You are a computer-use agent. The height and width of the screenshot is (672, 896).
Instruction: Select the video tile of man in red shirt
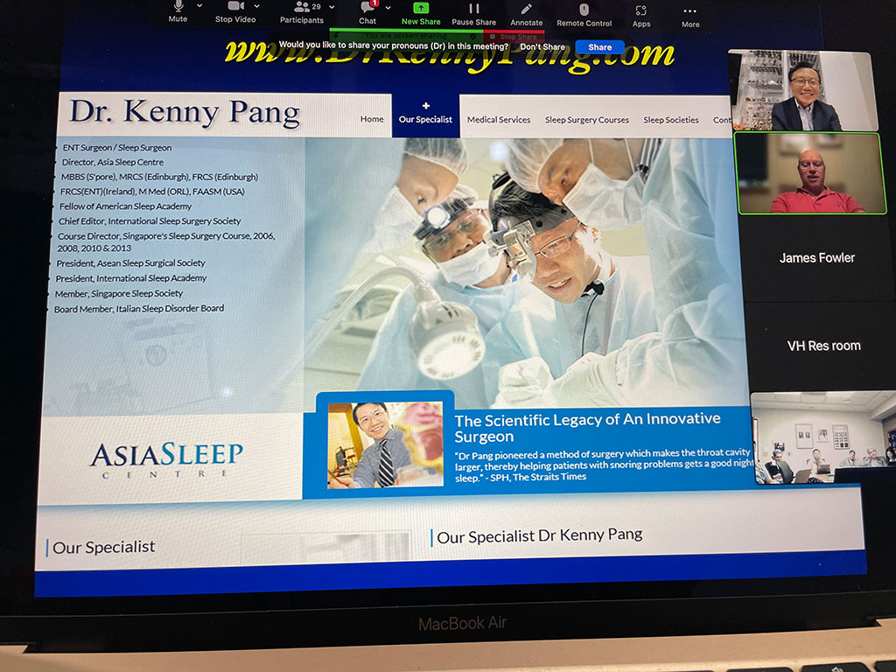[811, 173]
